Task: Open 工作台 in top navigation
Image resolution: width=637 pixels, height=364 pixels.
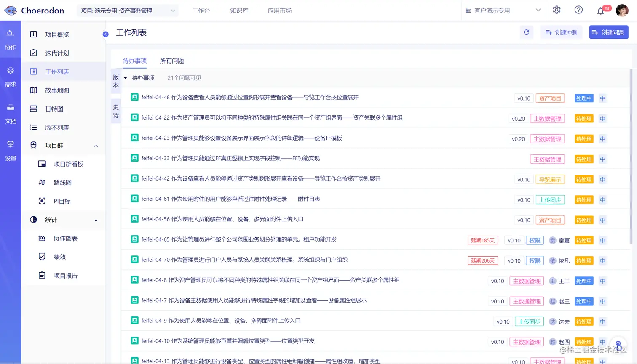Action: click(x=201, y=11)
